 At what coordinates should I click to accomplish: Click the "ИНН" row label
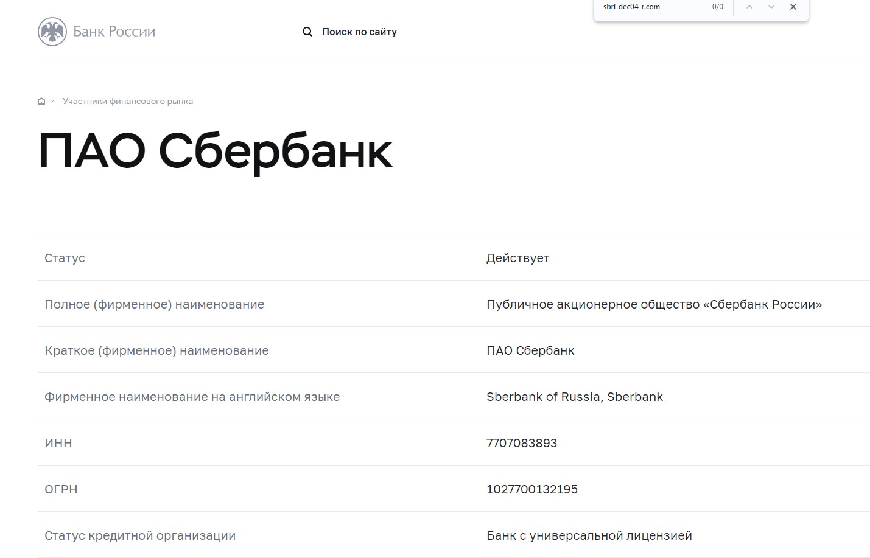(58, 443)
